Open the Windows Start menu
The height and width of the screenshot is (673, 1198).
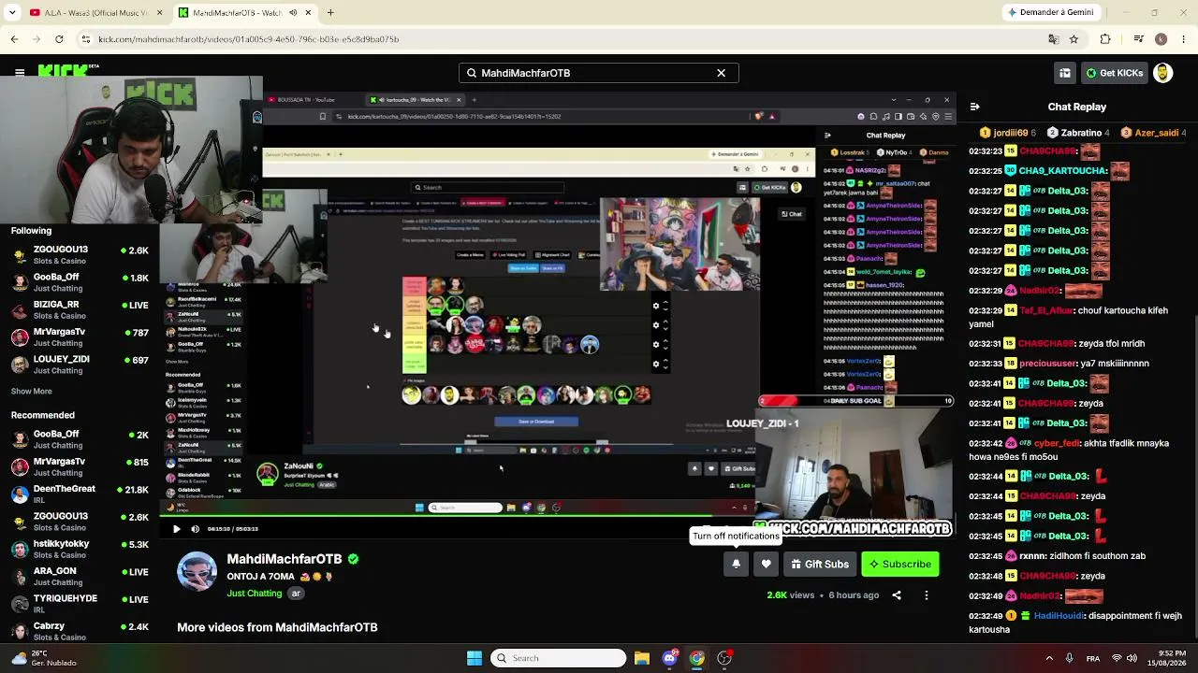pyautogui.click(x=475, y=658)
